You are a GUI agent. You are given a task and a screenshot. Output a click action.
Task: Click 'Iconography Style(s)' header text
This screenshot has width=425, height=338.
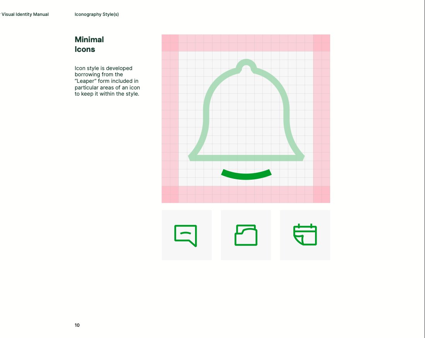click(x=97, y=14)
